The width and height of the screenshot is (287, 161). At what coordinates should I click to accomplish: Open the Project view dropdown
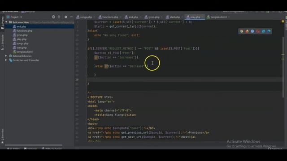coord(14,17)
